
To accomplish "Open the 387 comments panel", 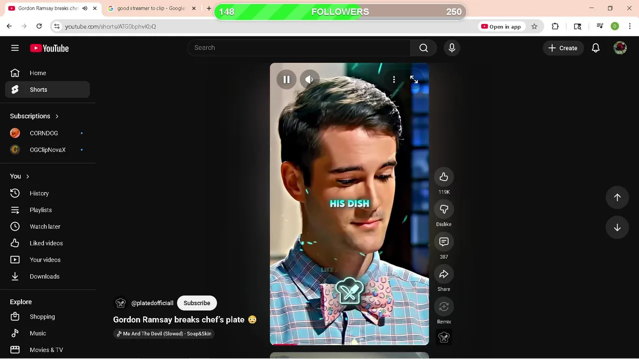I will pos(444,242).
